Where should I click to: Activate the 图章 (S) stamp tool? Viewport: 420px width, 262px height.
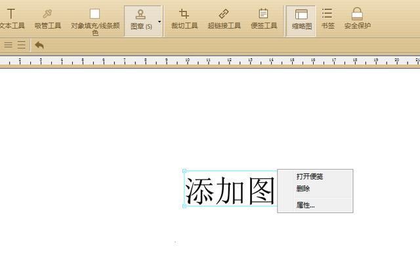pos(141,20)
